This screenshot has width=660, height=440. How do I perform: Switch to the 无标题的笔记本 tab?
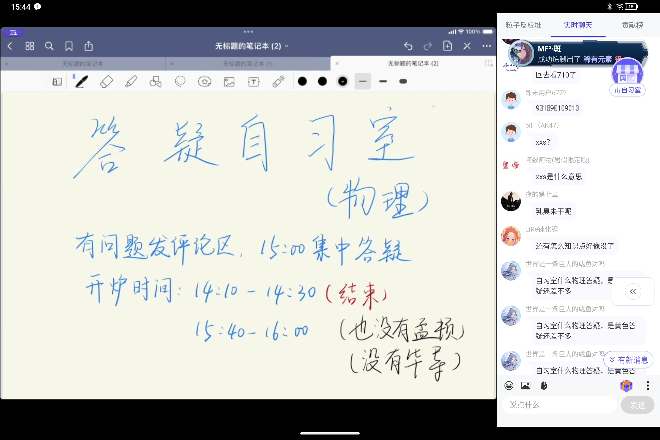[x=83, y=64]
